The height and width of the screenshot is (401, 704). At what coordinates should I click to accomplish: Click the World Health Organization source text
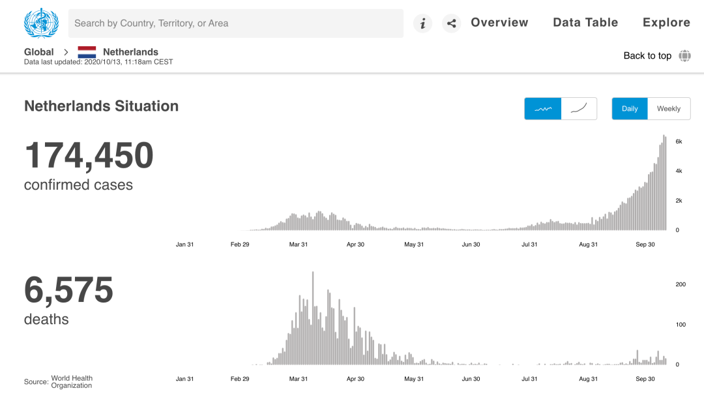(72, 381)
